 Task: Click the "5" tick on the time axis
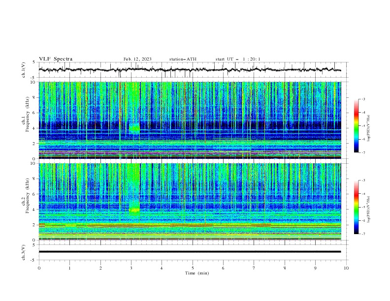click(x=193, y=268)
